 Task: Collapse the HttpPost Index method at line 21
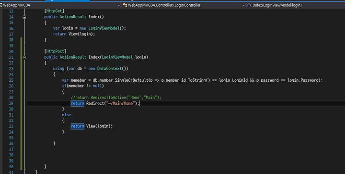pyautogui.click(x=24, y=57)
